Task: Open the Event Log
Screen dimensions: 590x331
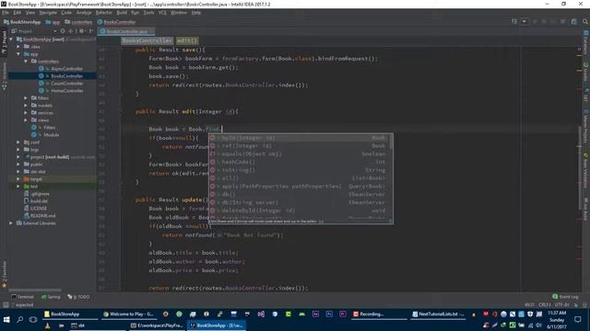Action: (x=565, y=297)
